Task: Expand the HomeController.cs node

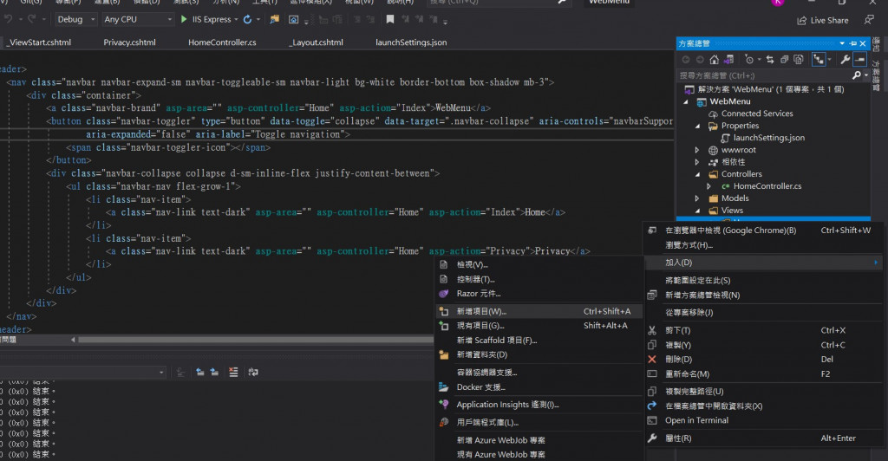Action: pyautogui.click(x=709, y=186)
